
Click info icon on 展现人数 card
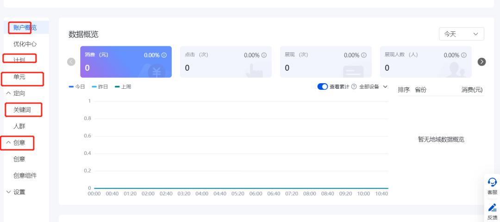pos(464,55)
